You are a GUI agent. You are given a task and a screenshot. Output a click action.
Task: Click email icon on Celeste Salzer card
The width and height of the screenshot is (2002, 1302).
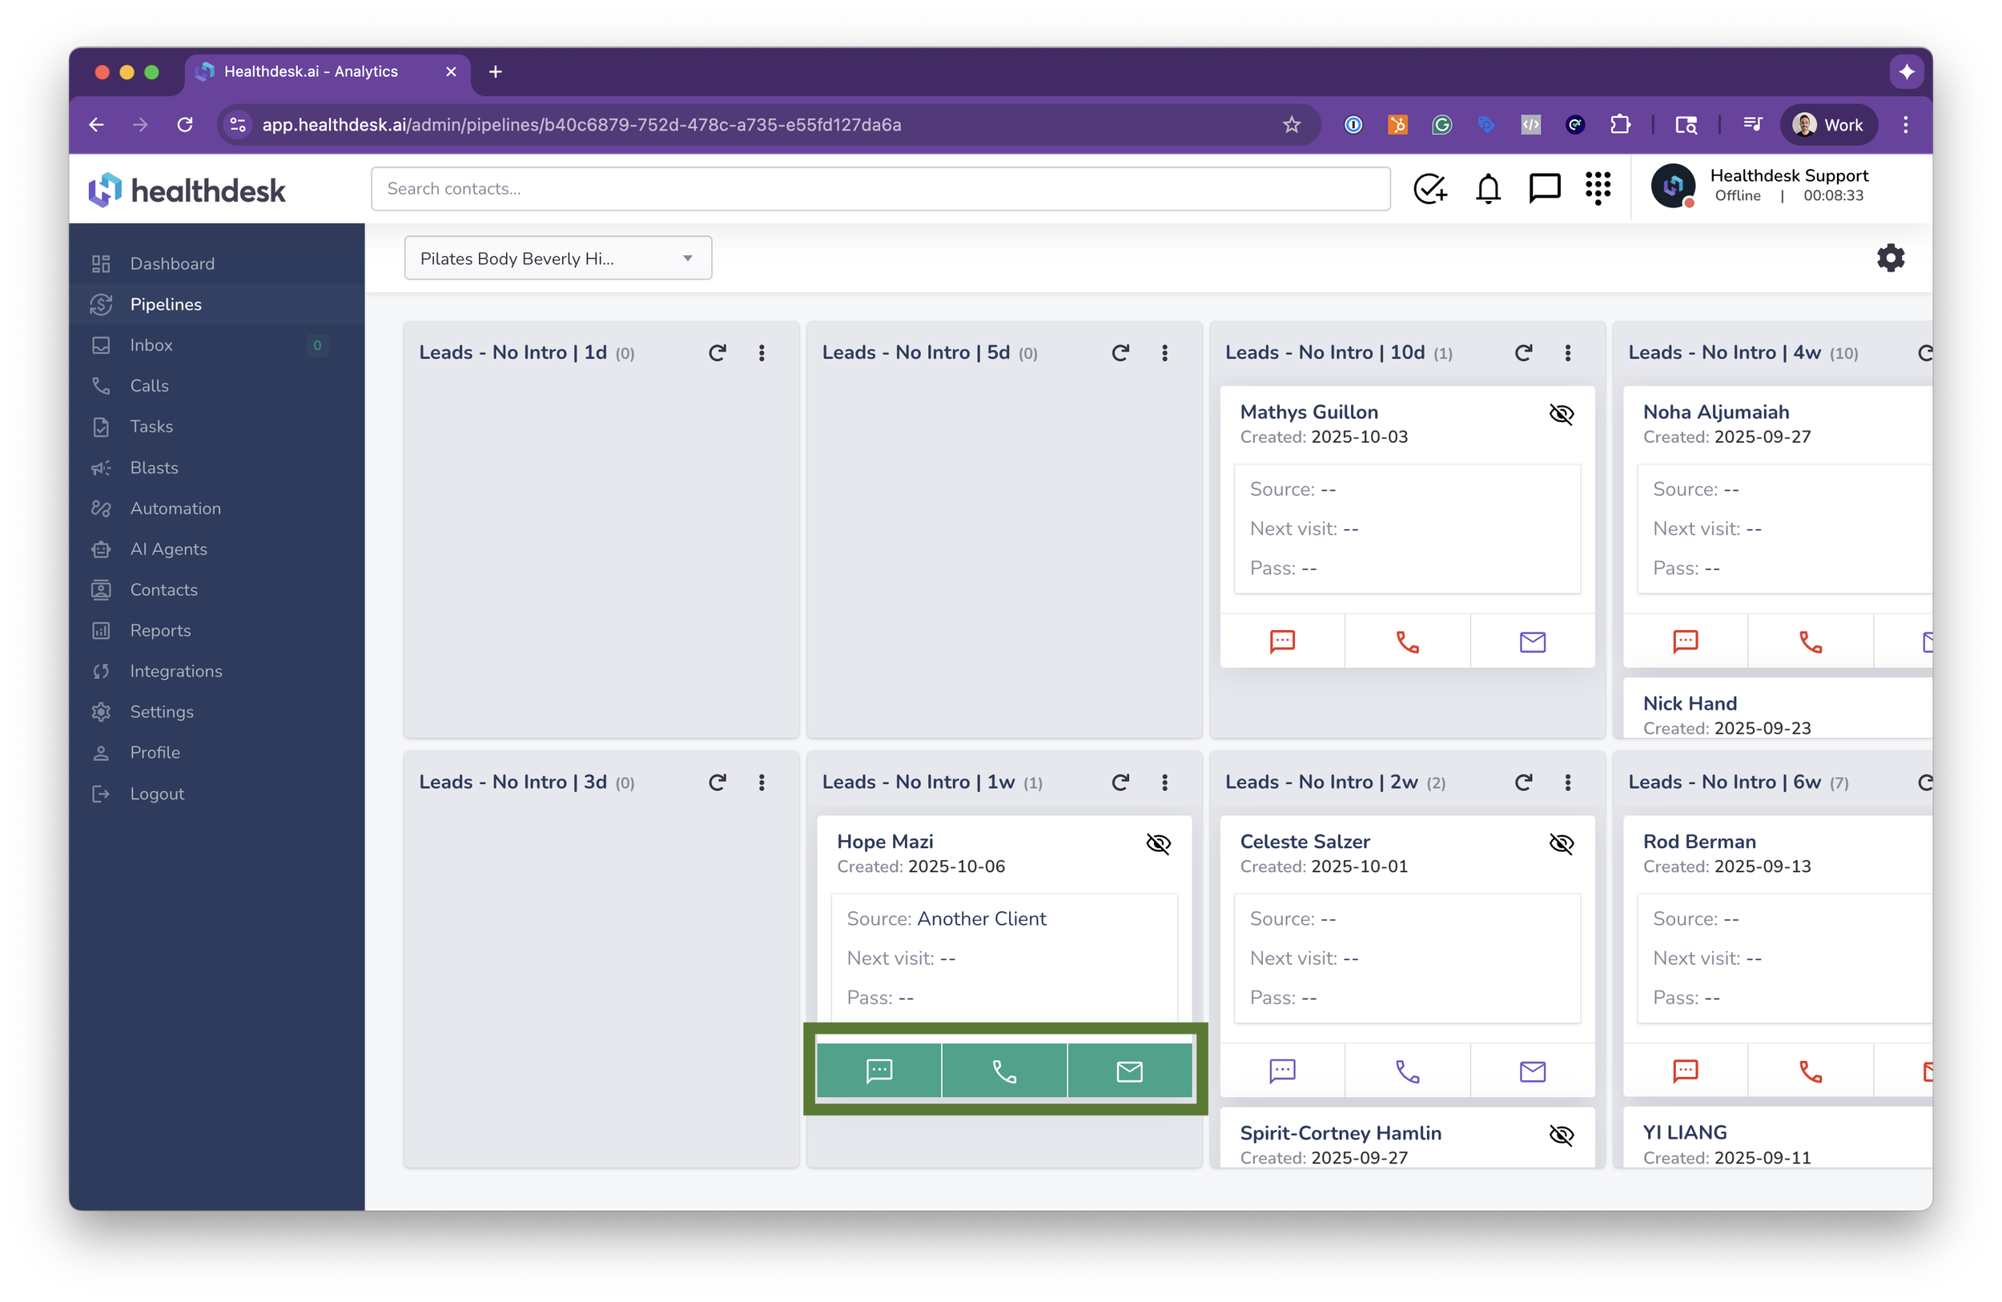point(1532,1071)
